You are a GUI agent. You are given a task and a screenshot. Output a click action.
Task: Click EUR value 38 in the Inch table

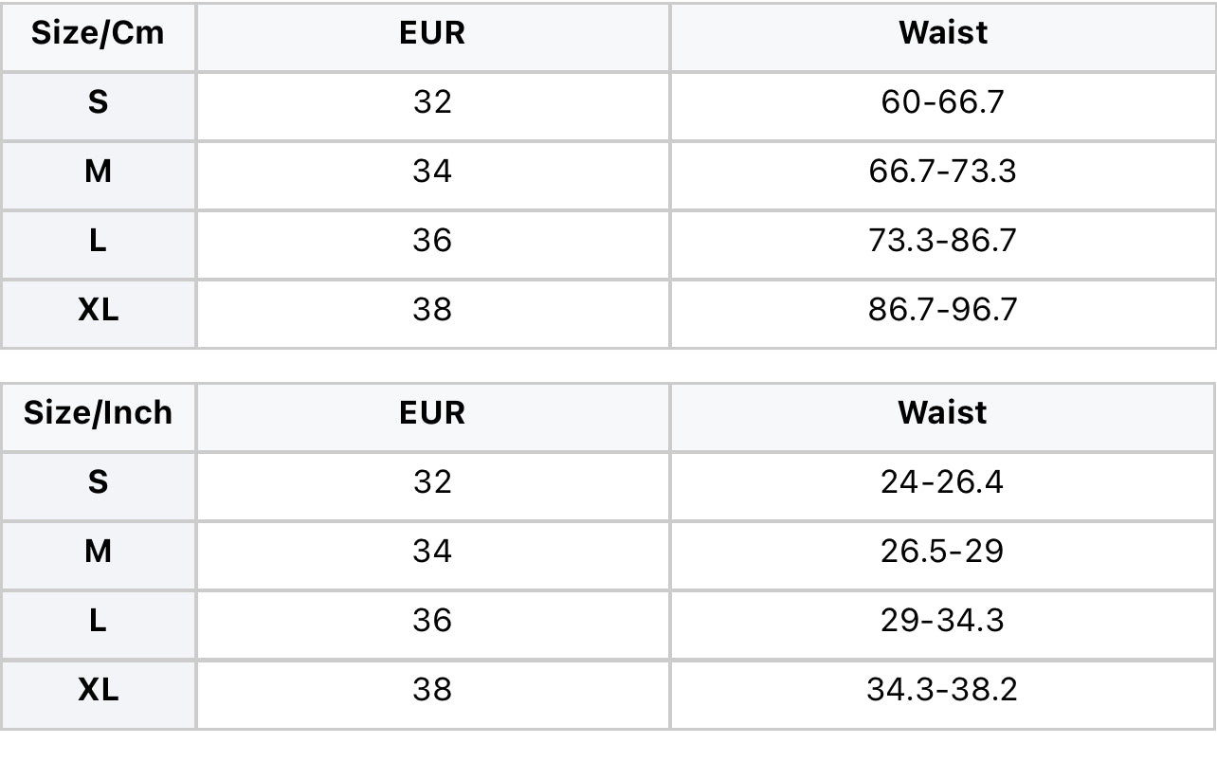tap(432, 690)
